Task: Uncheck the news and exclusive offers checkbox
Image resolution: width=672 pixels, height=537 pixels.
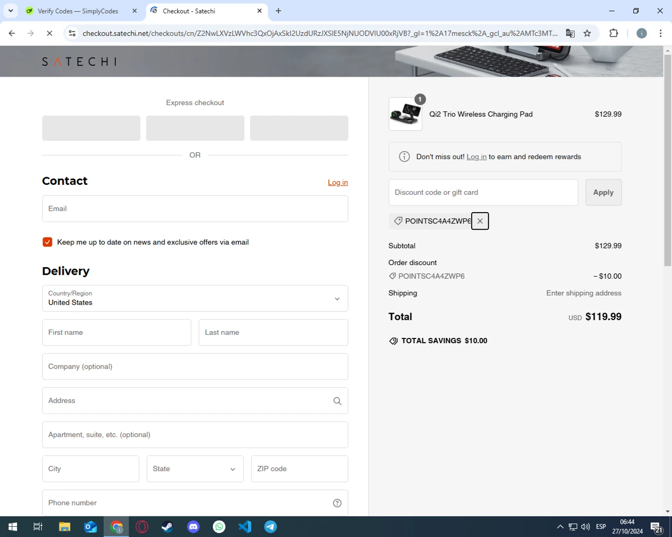Action: [47, 242]
